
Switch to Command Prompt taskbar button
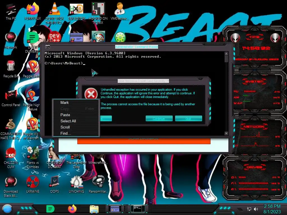(x=138, y=208)
